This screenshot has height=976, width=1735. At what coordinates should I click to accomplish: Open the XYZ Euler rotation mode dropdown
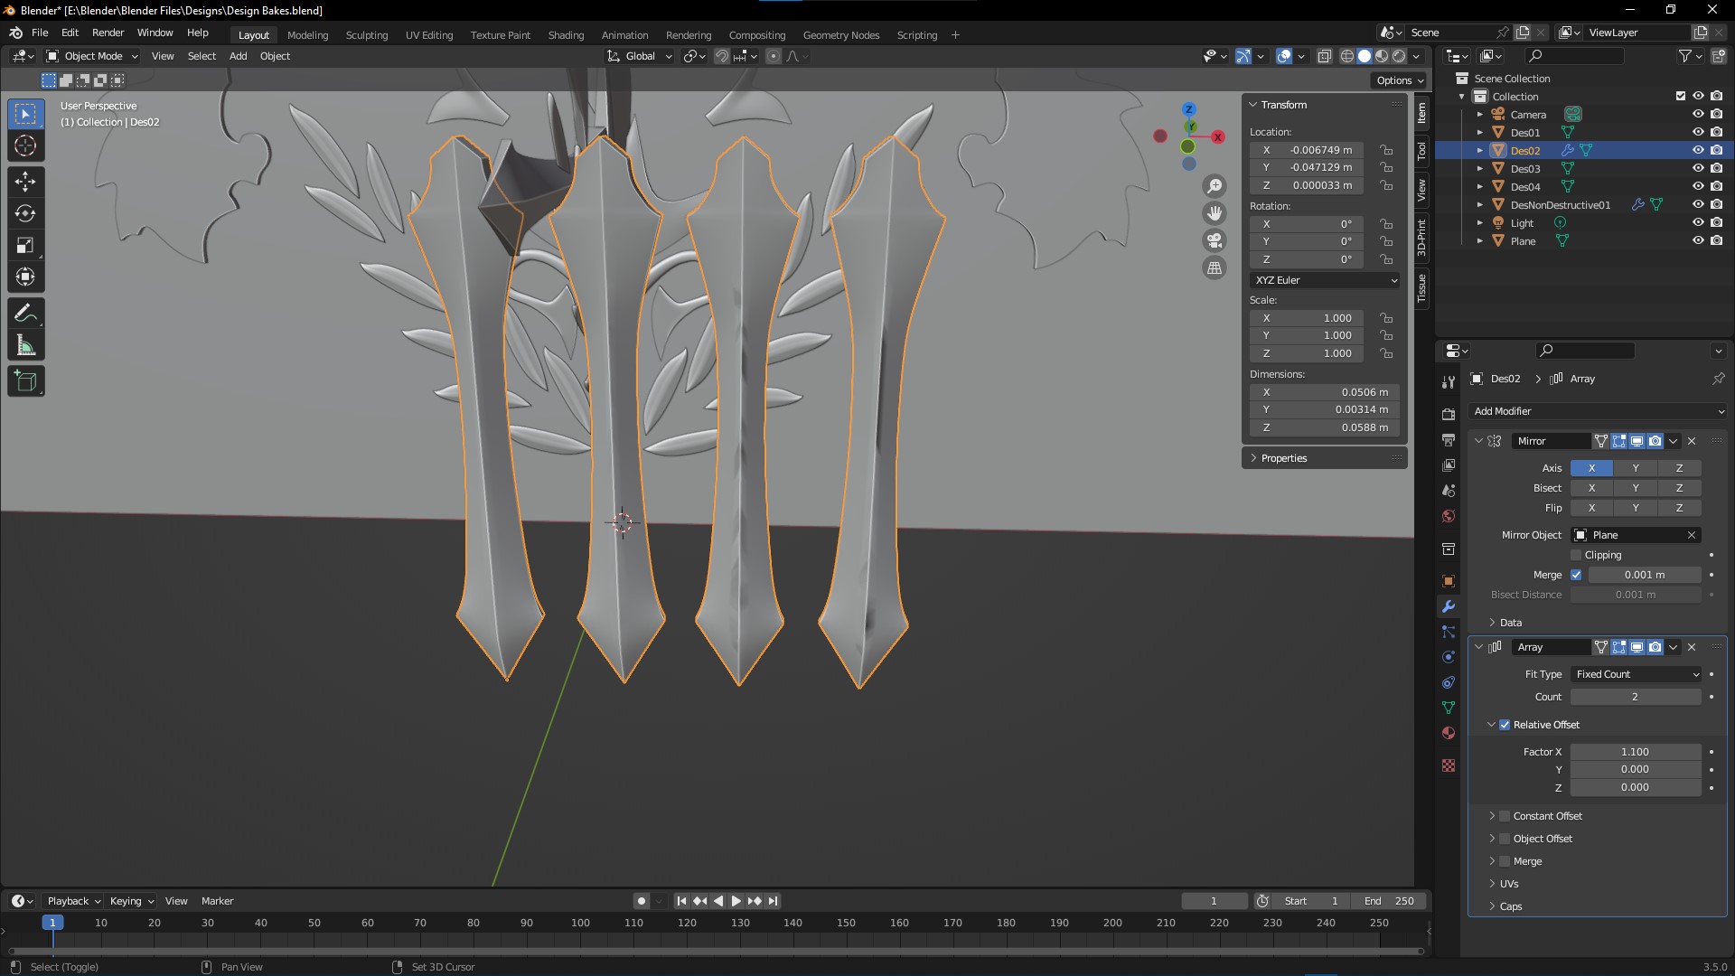point(1325,280)
